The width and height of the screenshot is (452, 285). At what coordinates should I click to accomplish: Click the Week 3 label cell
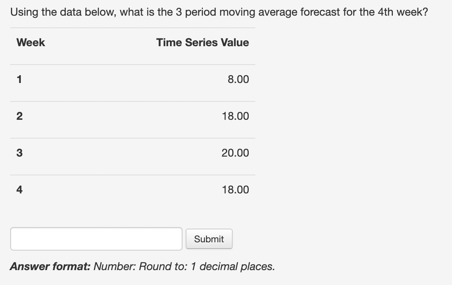tap(19, 153)
